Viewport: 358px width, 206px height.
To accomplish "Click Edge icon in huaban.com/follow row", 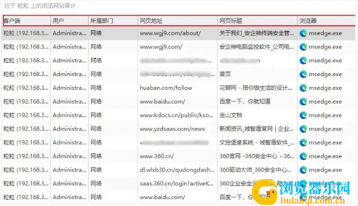I will click(303, 88).
